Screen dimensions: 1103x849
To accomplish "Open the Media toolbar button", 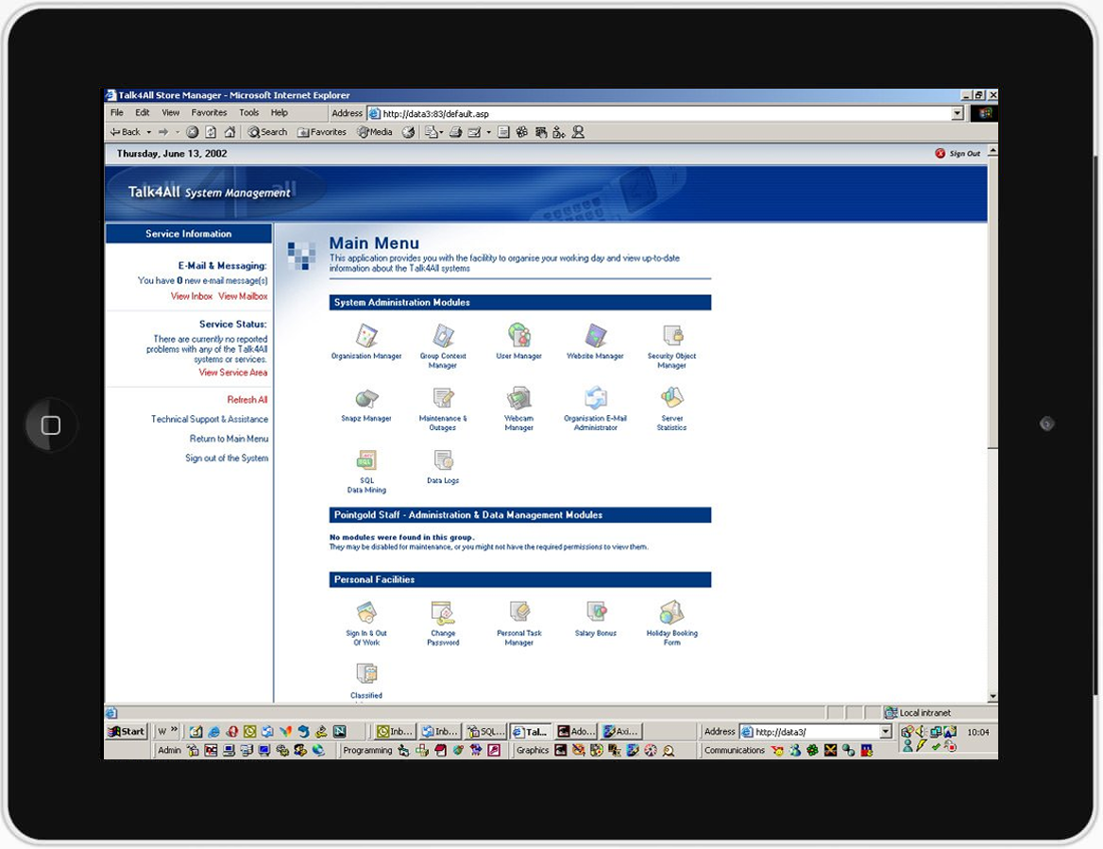I will 375,132.
